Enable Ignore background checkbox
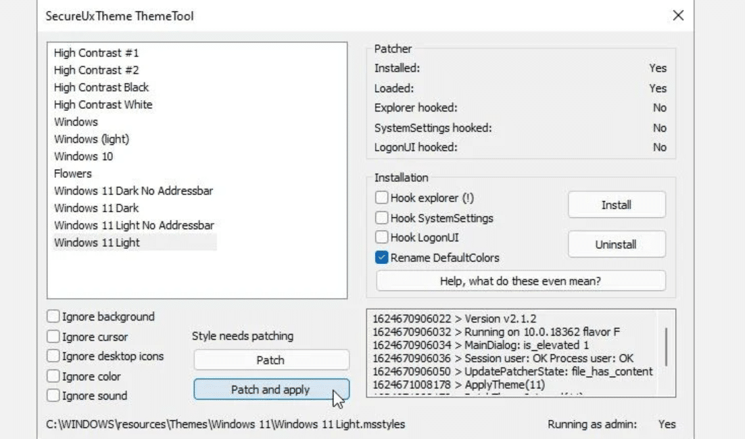The image size is (745, 439). point(53,317)
